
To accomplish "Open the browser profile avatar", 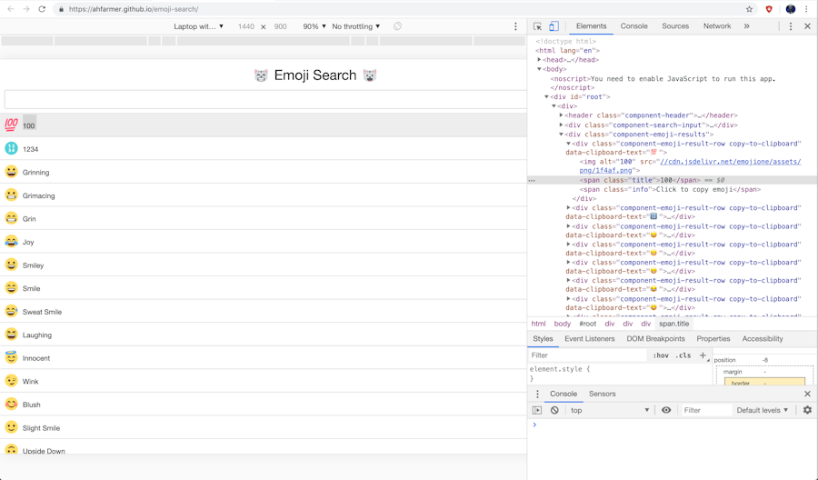I will 791,9.
